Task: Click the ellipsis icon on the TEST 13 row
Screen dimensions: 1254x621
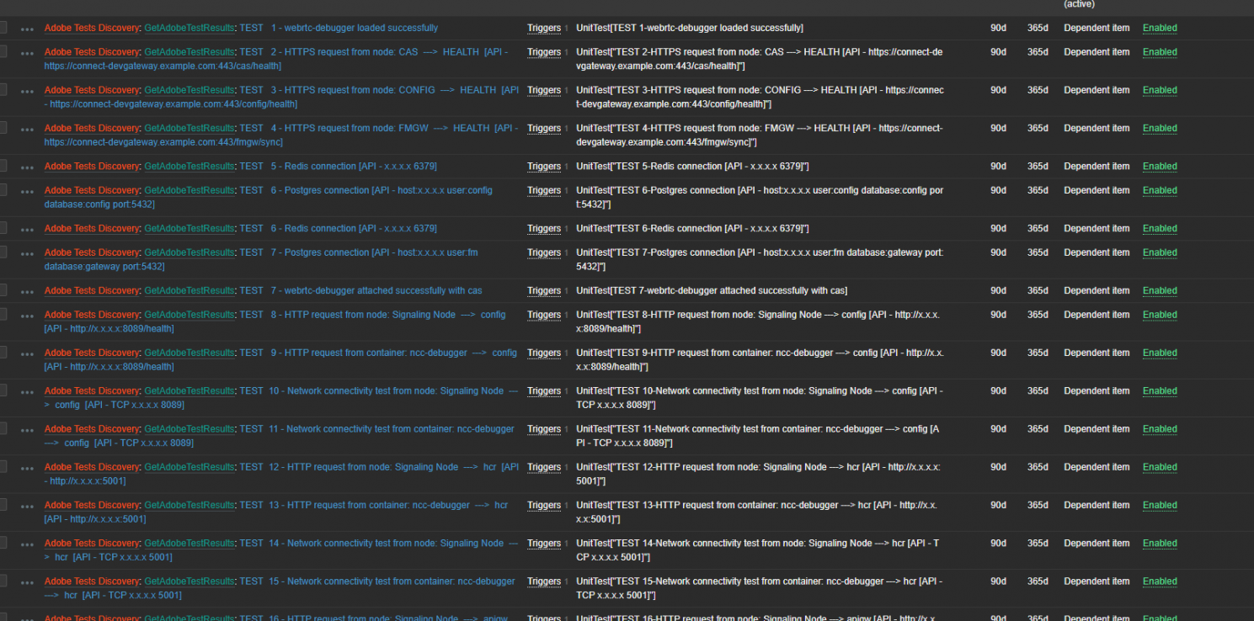Action: point(27,506)
